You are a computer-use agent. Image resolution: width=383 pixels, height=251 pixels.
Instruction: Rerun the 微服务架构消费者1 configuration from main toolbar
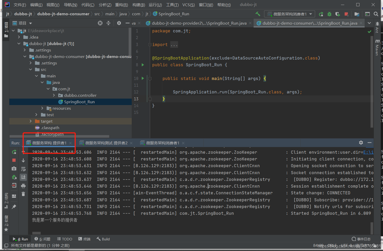click(x=321, y=14)
